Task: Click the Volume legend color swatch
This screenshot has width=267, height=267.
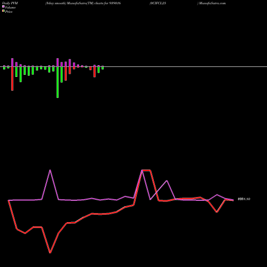Action: click(x=3, y=6)
